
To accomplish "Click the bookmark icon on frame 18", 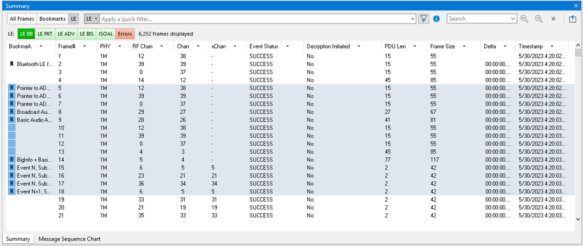I will pos(12,191).
